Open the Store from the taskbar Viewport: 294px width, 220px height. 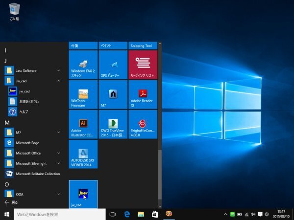(x=155, y=215)
